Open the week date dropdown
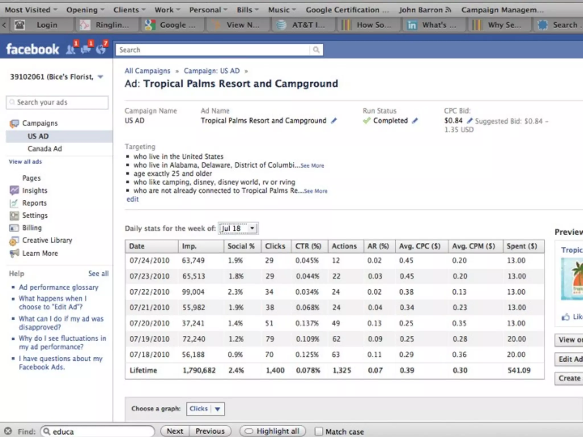This screenshot has height=437, width=583. tap(238, 228)
